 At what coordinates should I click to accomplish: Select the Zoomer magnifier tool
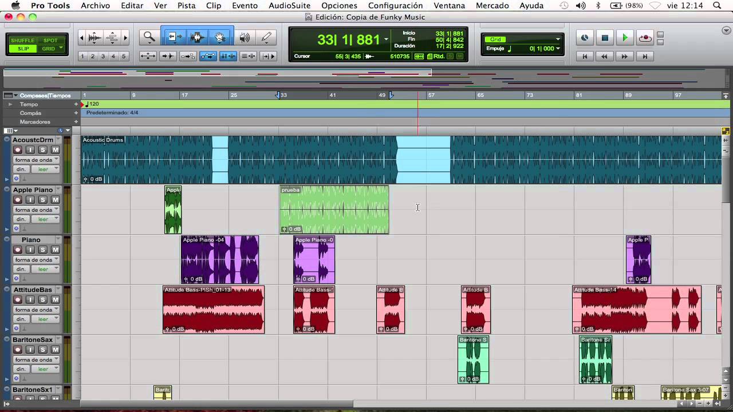coord(149,37)
